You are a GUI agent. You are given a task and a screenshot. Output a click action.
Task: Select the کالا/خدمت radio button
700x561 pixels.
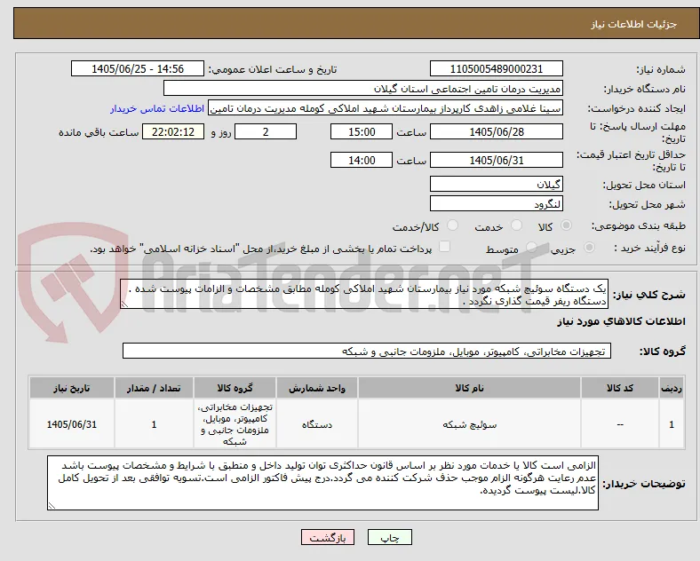point(453,225)
